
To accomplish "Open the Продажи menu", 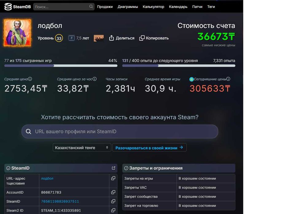I will [105, 7].
